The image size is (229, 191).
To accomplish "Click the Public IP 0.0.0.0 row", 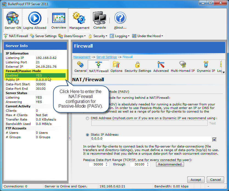I will [35, 80].
